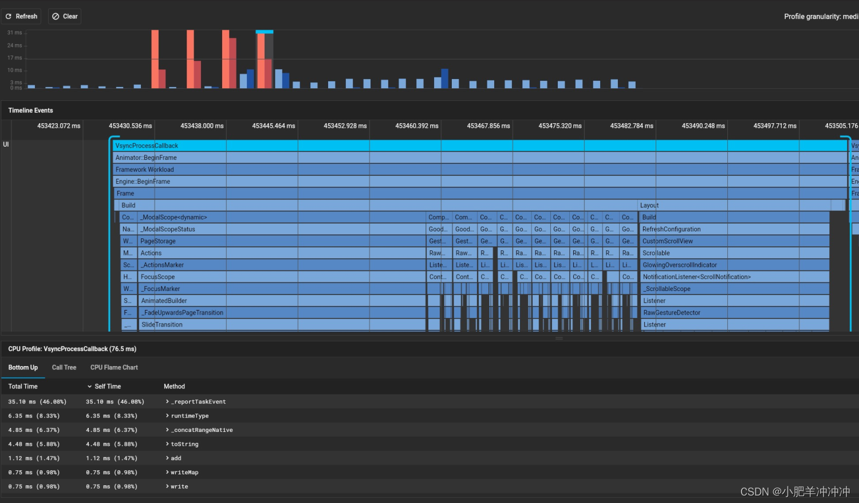Select the Animator::BeginFrame event bar
Screen dimensions: 859x503
click(480, 158)
